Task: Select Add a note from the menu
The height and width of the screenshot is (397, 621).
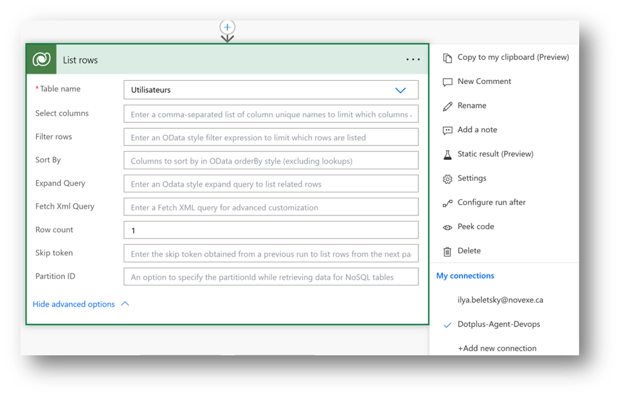Action: click(477, 130)
